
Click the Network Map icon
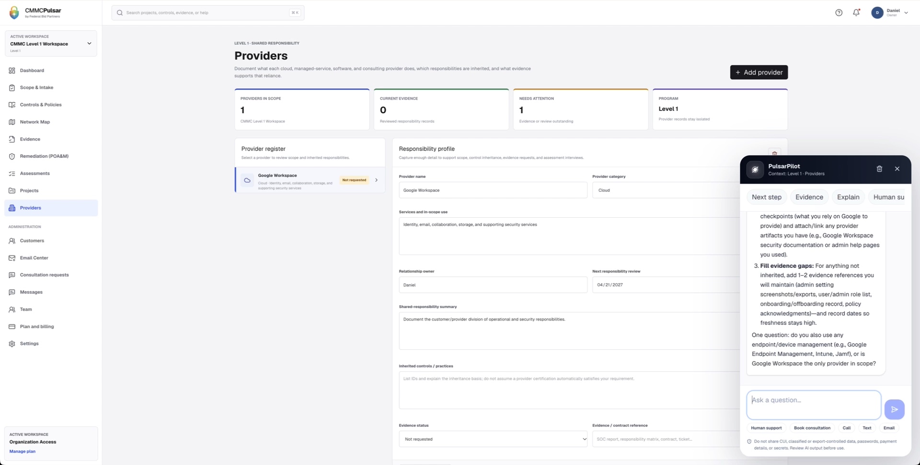[x=12, y=122]
